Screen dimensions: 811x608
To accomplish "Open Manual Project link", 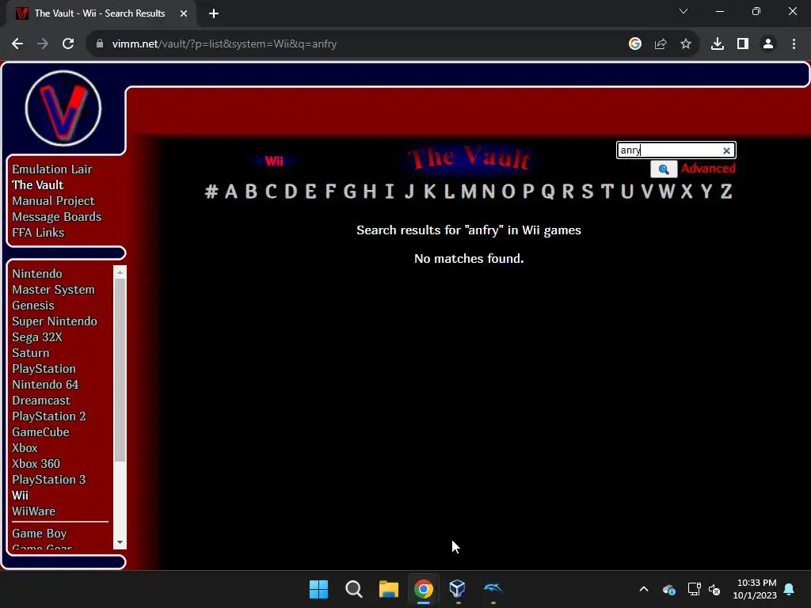I will (x=53, y=201).
